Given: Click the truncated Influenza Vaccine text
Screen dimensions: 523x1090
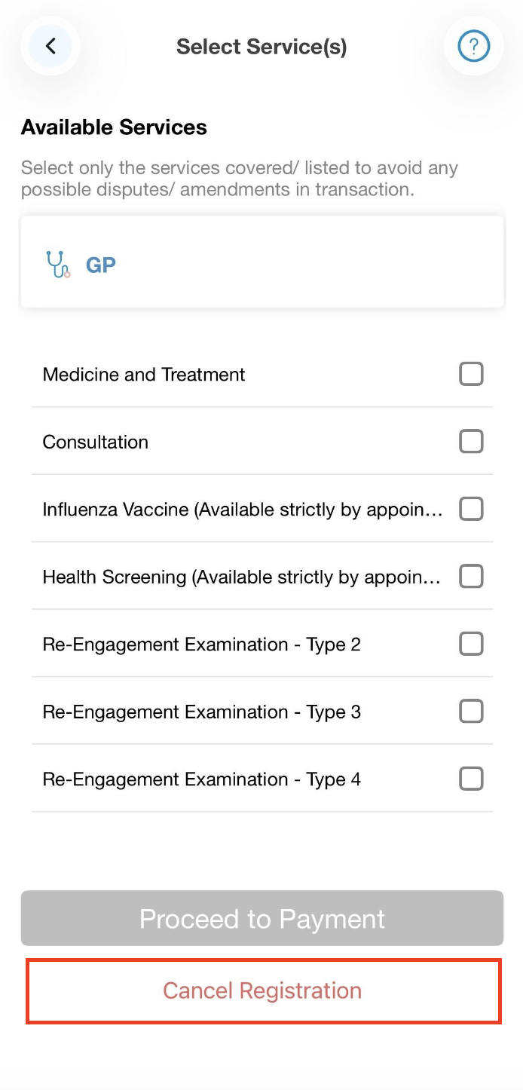Looking at the screenshot, I should click(x=241, y=510).
